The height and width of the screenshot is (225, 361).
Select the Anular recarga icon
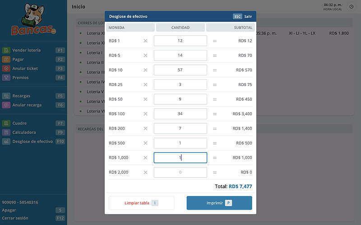click(x=6, y=105)
